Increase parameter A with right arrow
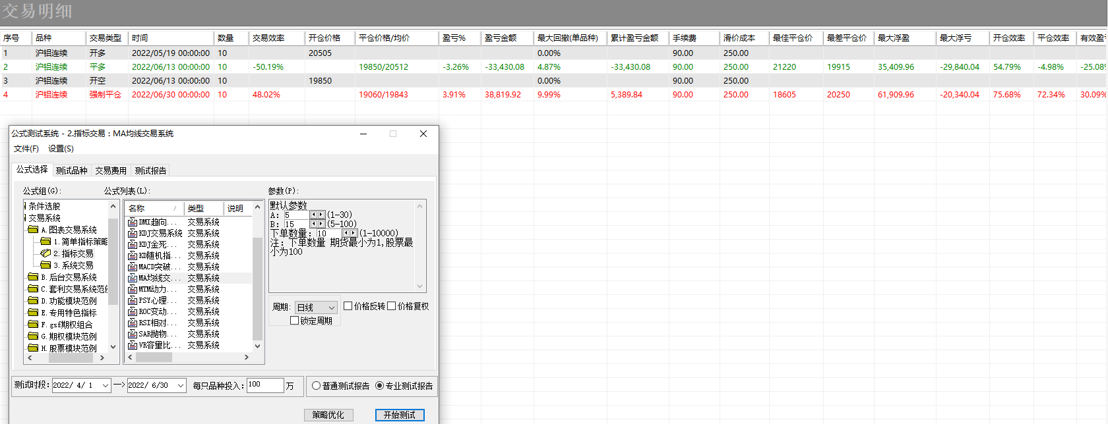Screen dimensions: 1108x424 pyautogui.click(x=321, y=215)
